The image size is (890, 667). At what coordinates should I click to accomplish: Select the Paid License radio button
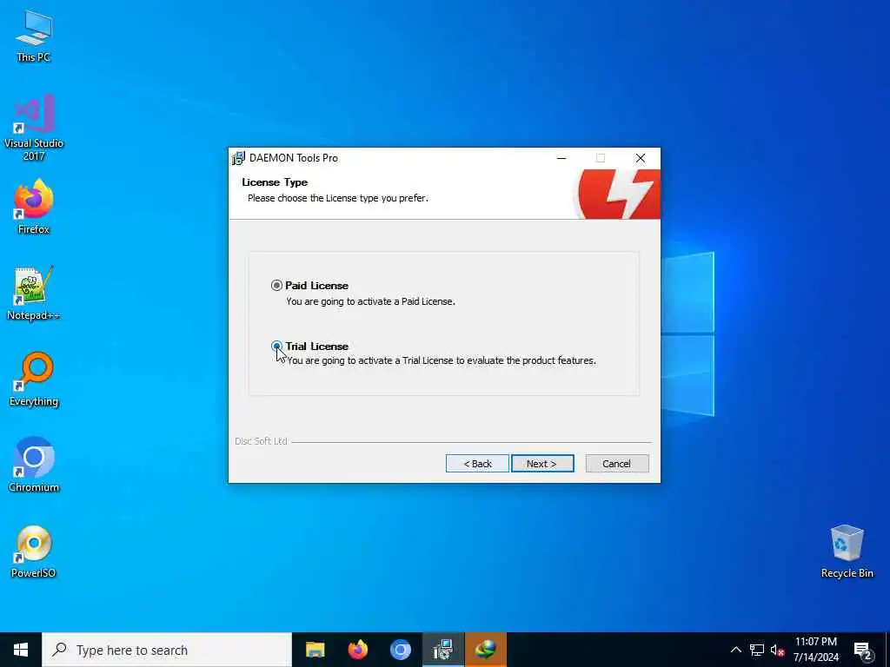[x=276, y=285]
